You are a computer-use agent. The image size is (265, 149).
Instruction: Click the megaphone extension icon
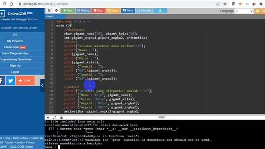pos(254,4)
